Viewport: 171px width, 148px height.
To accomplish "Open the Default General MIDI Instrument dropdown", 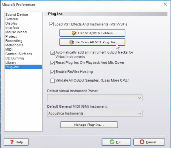I will tap(95, 113).
